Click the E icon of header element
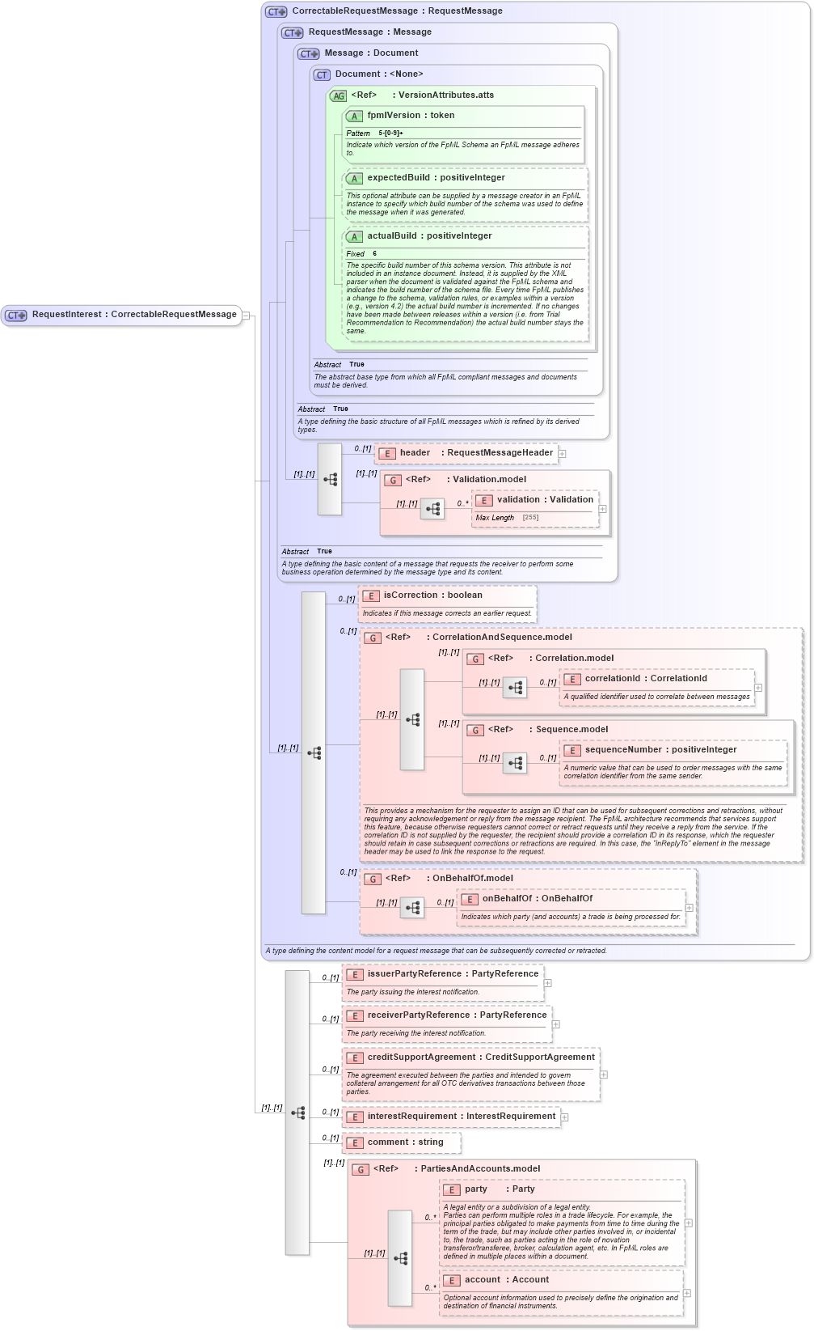This screenshot has width=814, height=1331. click(x=387, y=454)
